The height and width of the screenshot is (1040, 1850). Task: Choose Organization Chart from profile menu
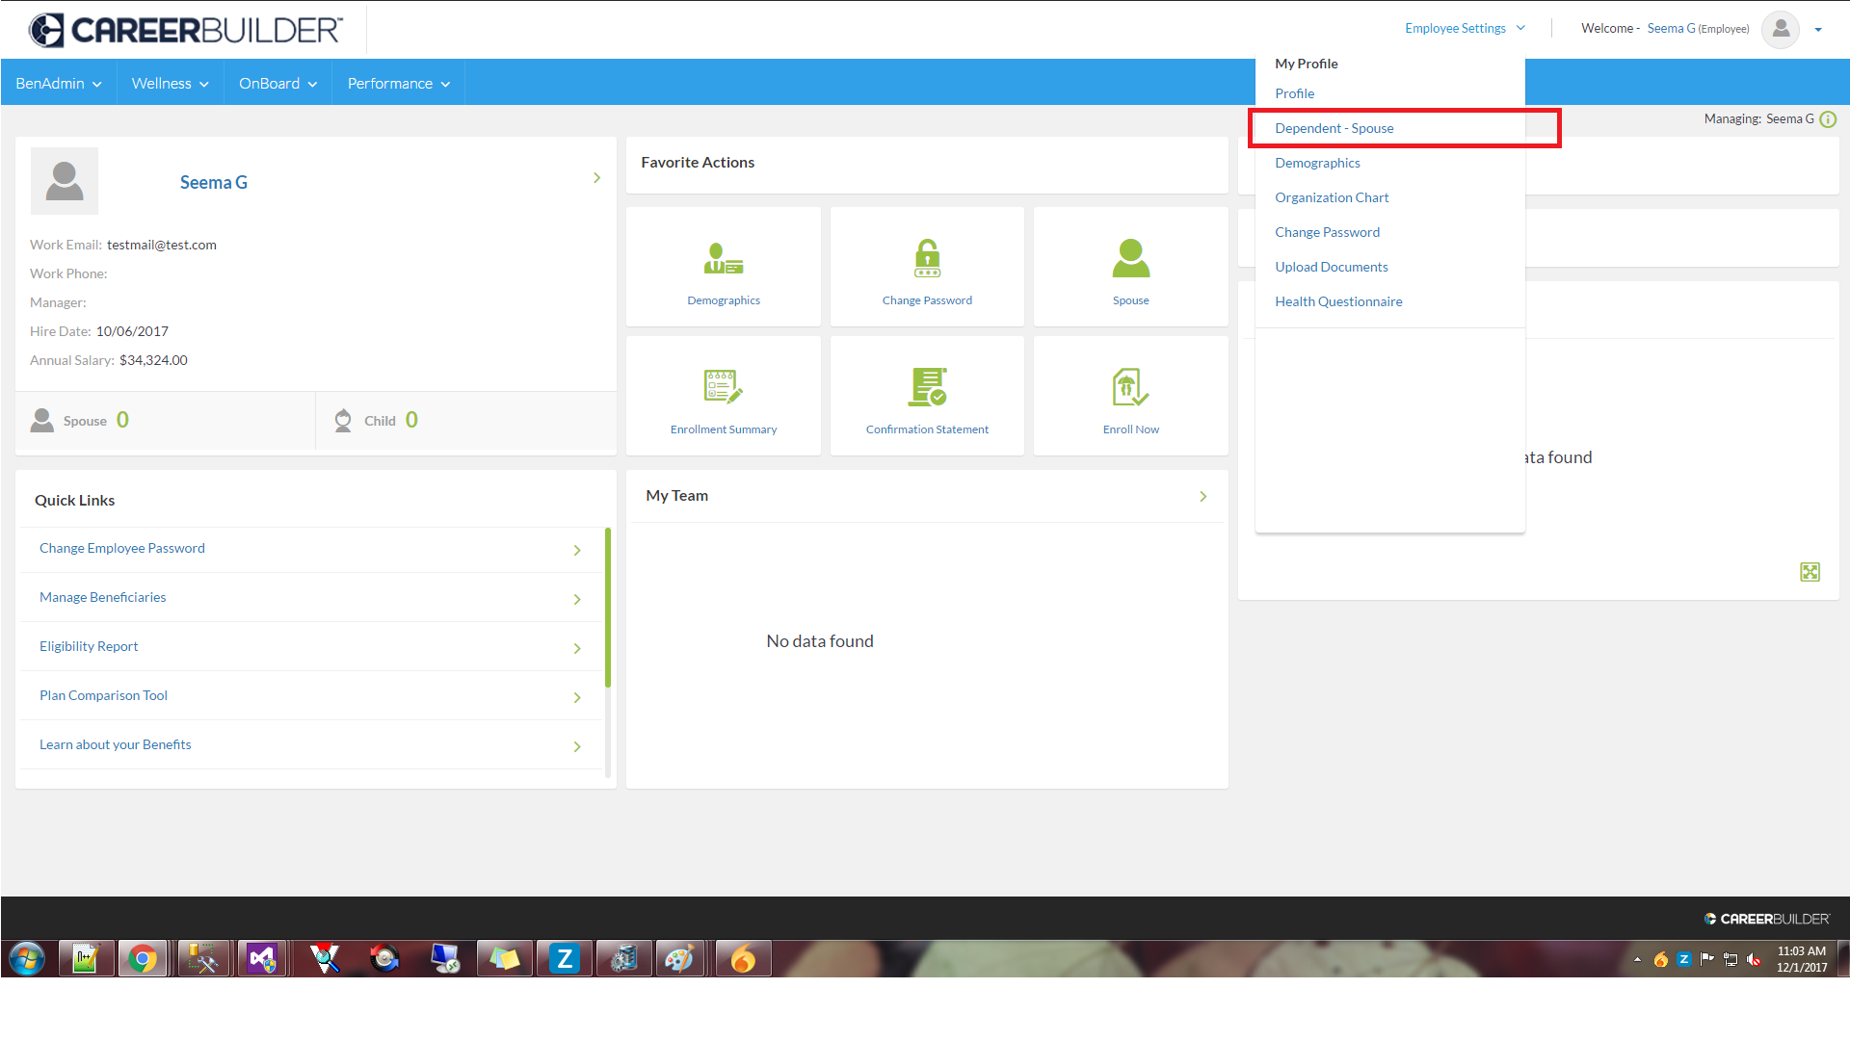point(1332,198)
